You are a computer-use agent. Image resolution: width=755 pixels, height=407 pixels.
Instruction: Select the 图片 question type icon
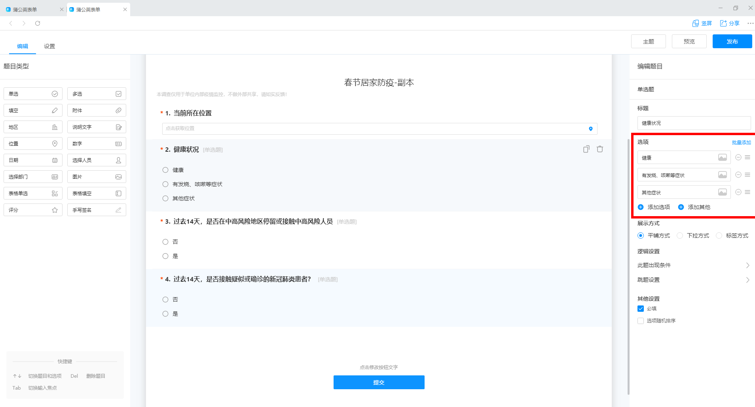tap(118, 176)
